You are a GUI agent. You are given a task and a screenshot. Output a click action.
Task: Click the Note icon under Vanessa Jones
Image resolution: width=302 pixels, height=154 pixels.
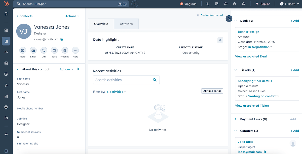point(23,50)
